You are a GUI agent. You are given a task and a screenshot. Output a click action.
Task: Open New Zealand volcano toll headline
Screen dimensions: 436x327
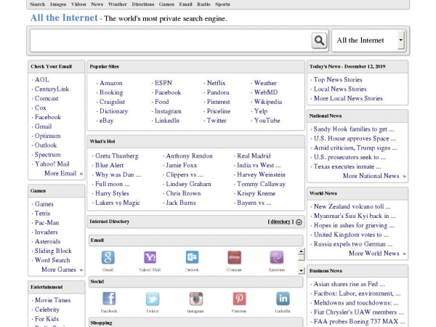(352, 206)
